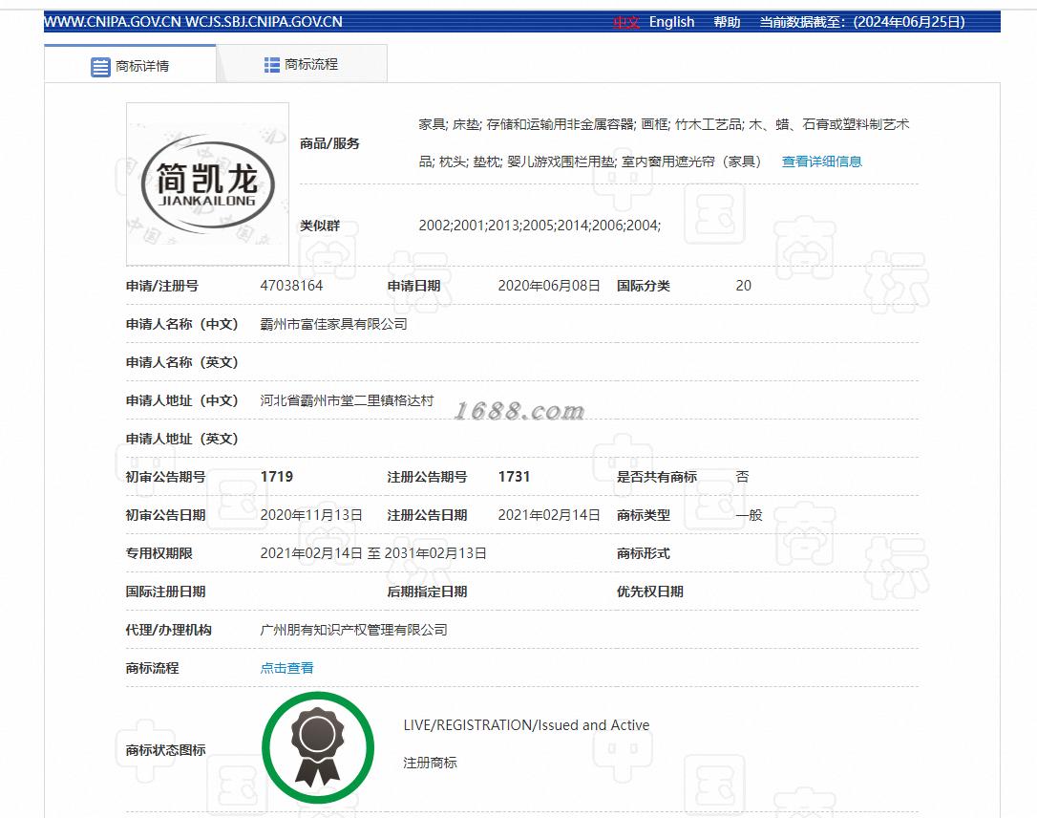
Task: Select applicant name 霸州市富佳家具有限公司
Action: click(333, 324)
